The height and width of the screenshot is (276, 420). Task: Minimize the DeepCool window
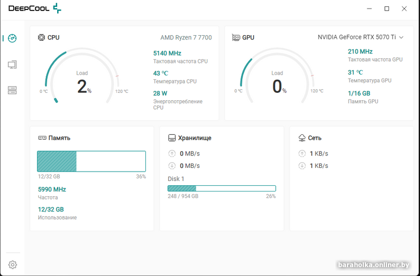pos(370,8)
